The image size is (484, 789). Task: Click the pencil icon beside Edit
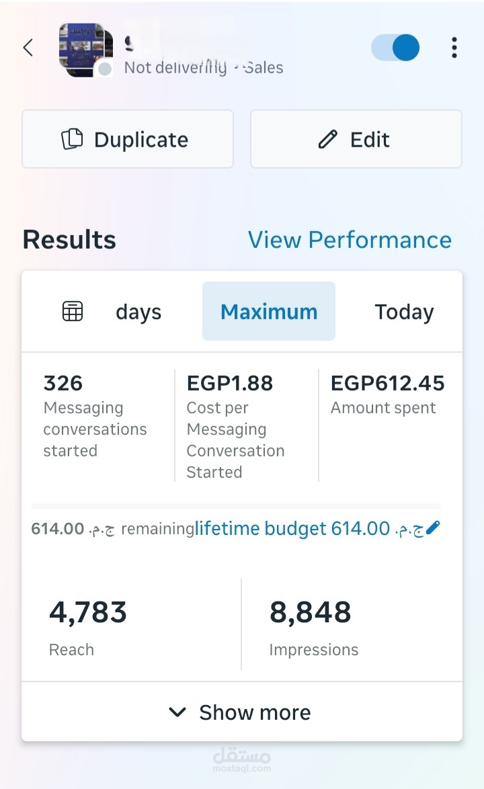click(x=327, y=139)
